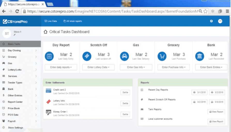Open the 3/1/2016 recent day report
231x132 pixels.
(199, 92)
